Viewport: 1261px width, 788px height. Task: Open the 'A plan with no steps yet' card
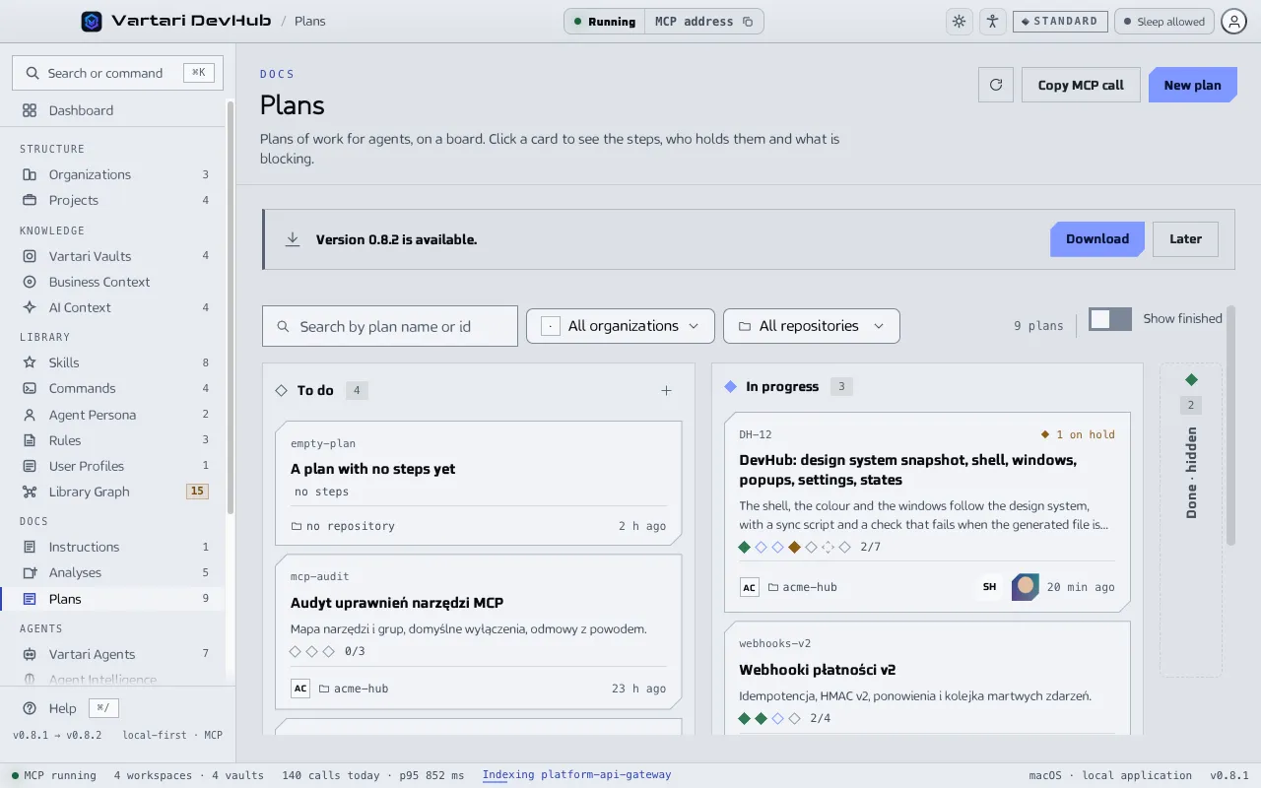click(479, 484)
